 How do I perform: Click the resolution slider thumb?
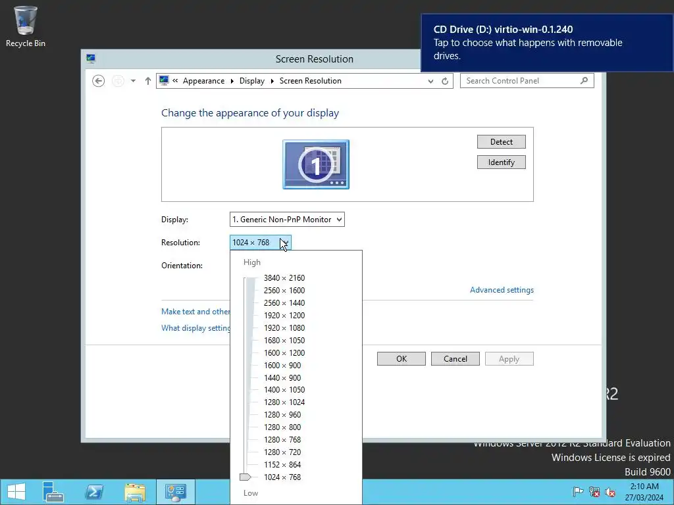click(245, 477)
